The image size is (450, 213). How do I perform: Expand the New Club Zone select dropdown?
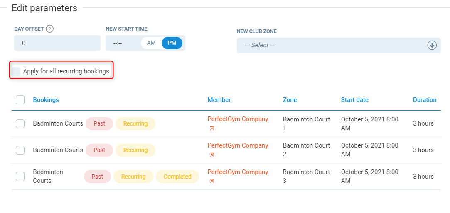pos(332,45)
